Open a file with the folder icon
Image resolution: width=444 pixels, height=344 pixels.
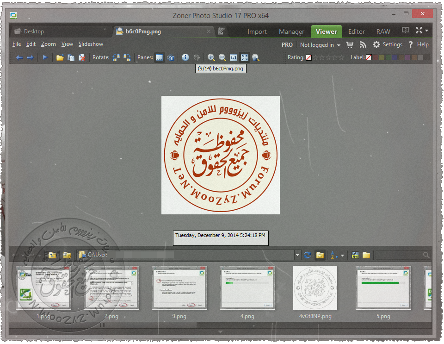tap(60, 57)
